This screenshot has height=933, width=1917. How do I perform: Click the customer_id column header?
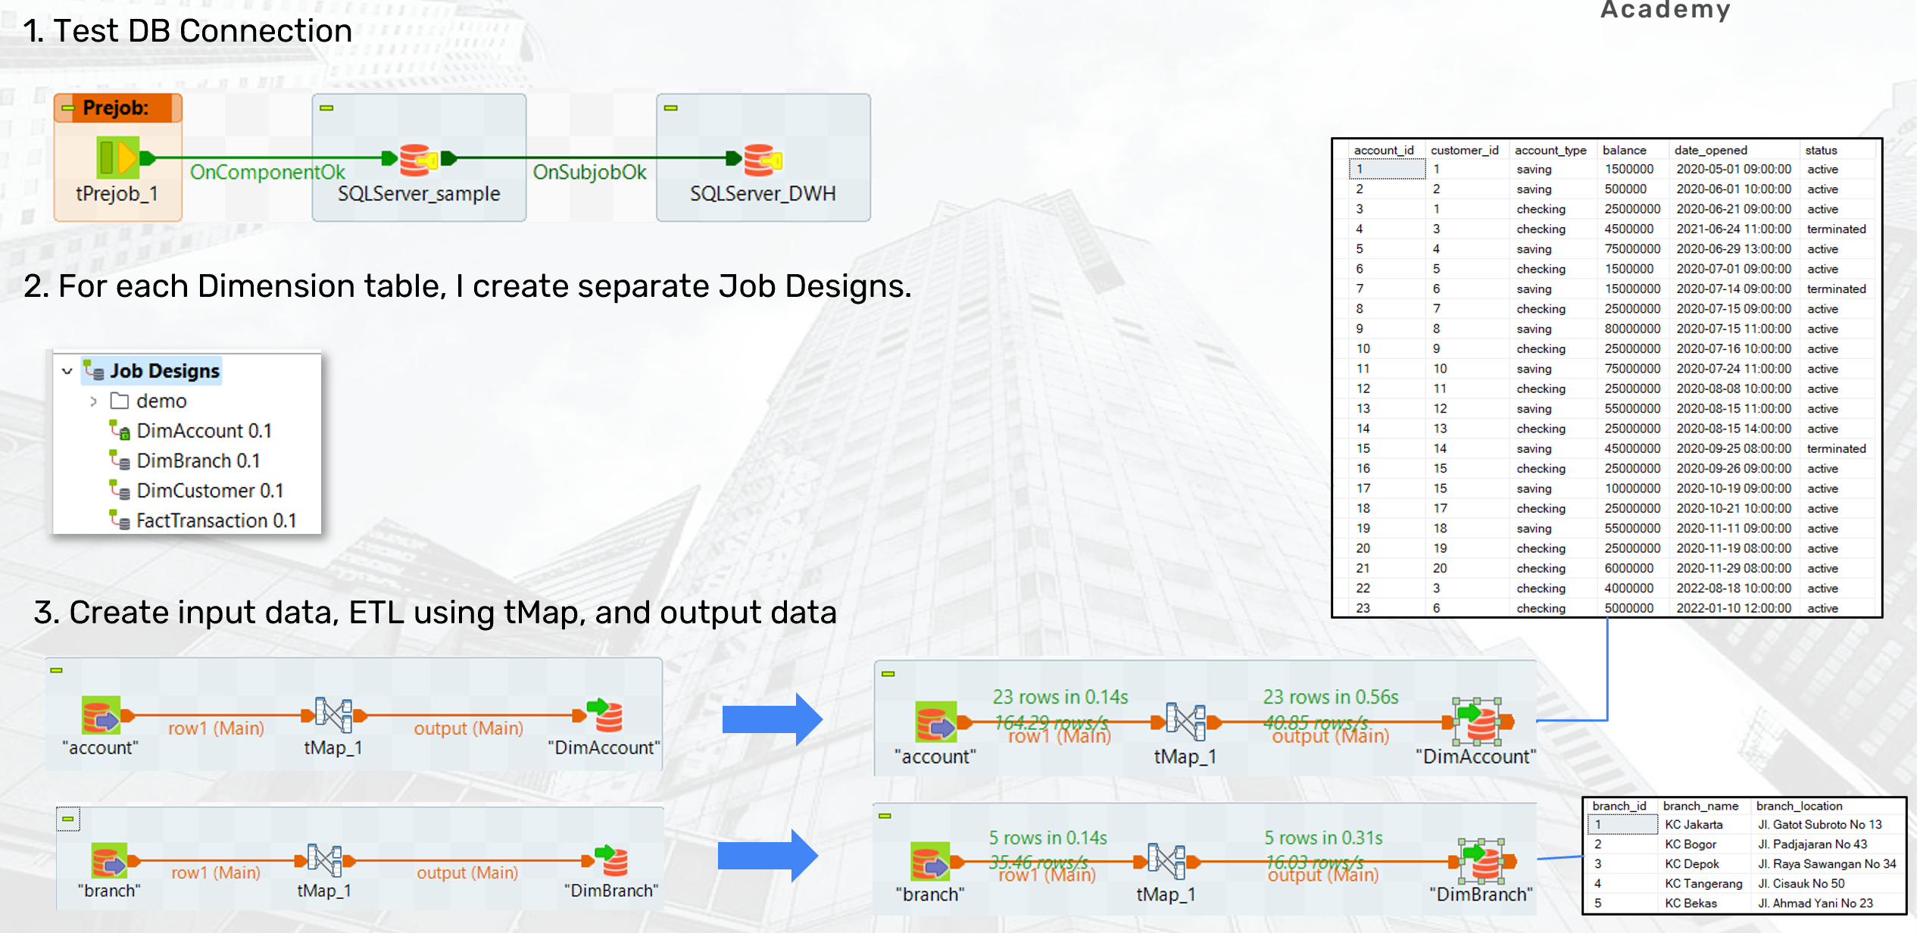point(1464,150)
